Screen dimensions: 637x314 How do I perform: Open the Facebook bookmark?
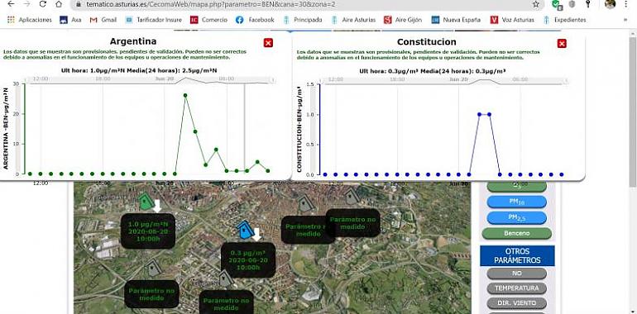point(255,20)
